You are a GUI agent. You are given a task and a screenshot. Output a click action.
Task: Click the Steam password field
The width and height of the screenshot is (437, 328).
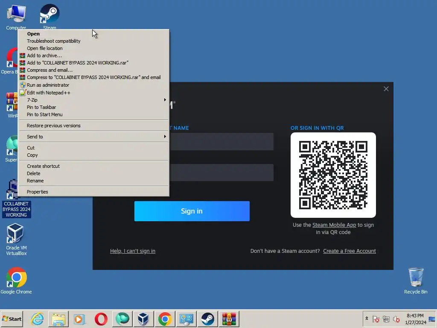pos(221,173)
